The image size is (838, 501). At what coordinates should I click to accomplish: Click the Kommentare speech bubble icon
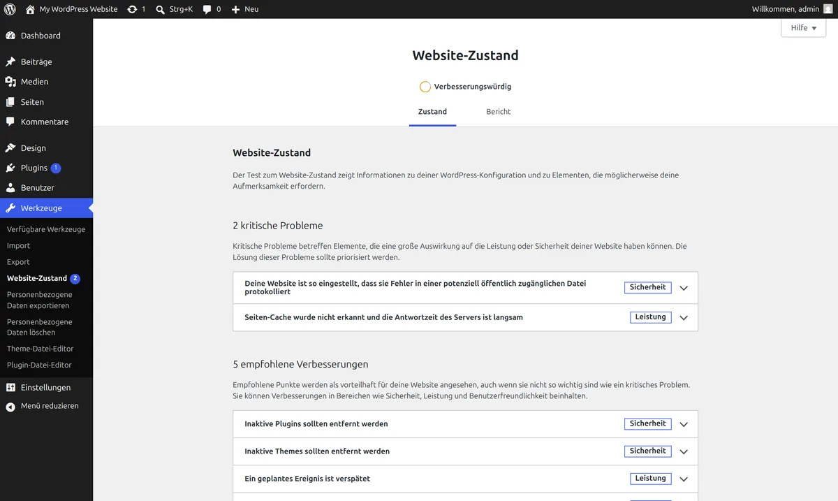(10, 122)
